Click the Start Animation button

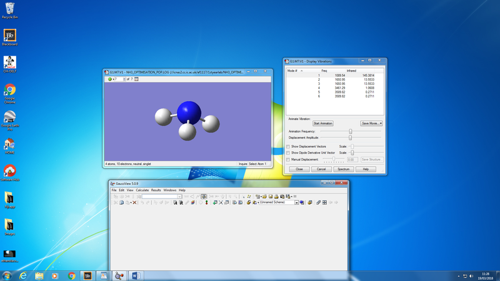322,123
